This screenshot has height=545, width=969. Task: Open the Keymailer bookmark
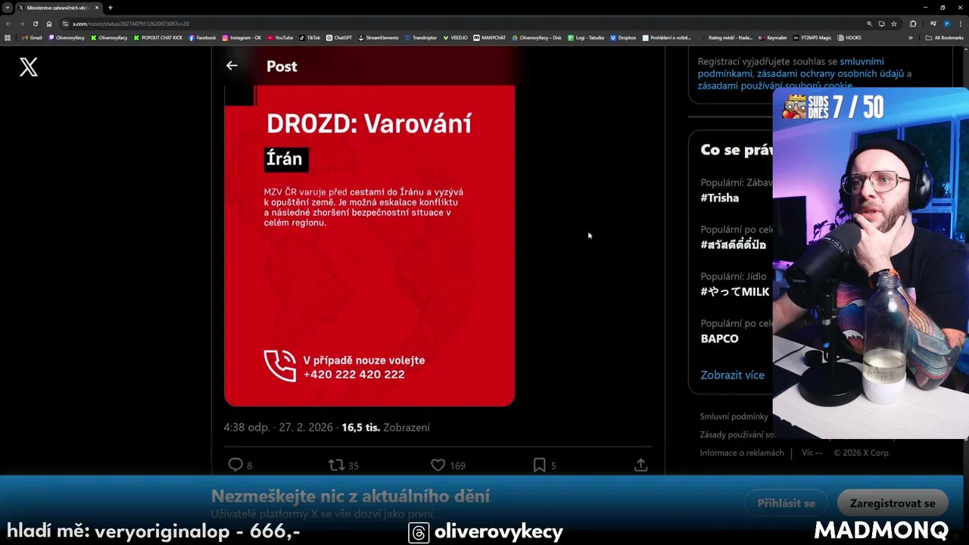tap(773, 37)
